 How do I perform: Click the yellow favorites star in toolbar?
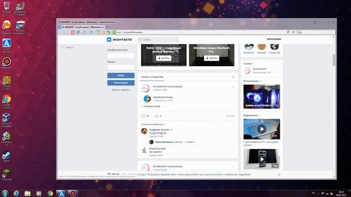pos(103,32)
